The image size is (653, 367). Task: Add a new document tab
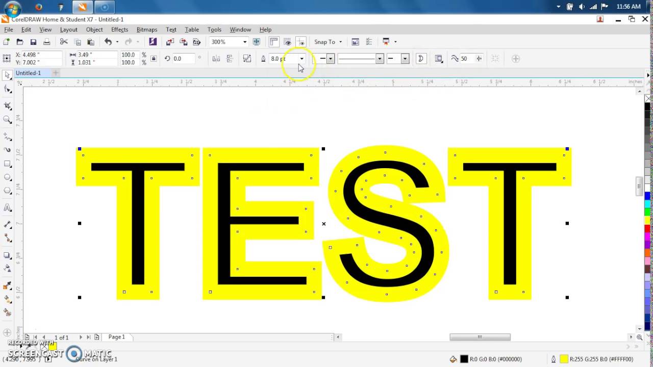click(x=56, y=73)
